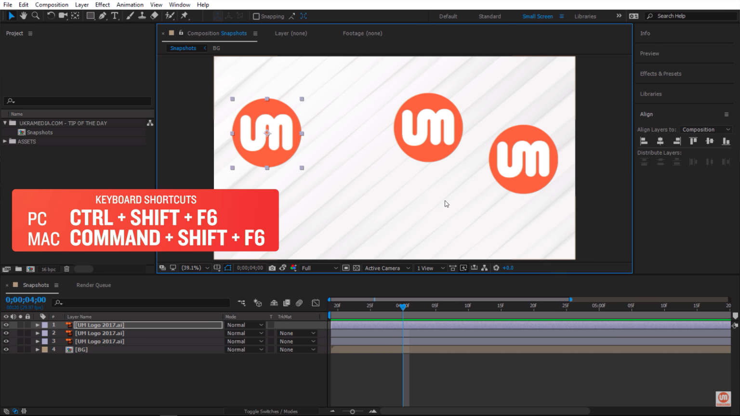Select the Libraries workspace
The height and width of the screenshot is (416, 740).
pyautogui.click(x=585, y=16)
